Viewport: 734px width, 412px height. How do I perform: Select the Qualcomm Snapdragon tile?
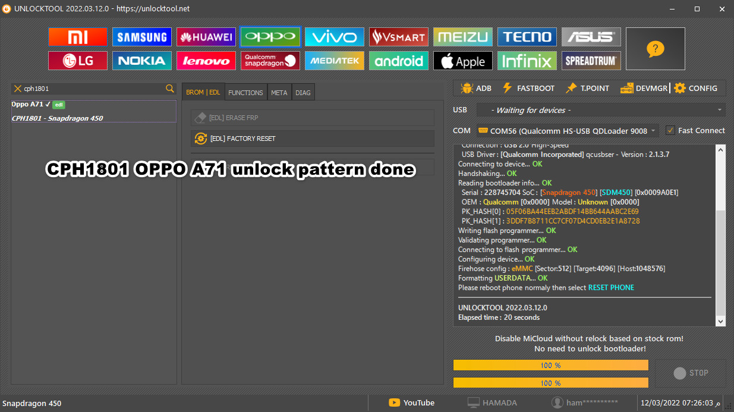(270, 61)
